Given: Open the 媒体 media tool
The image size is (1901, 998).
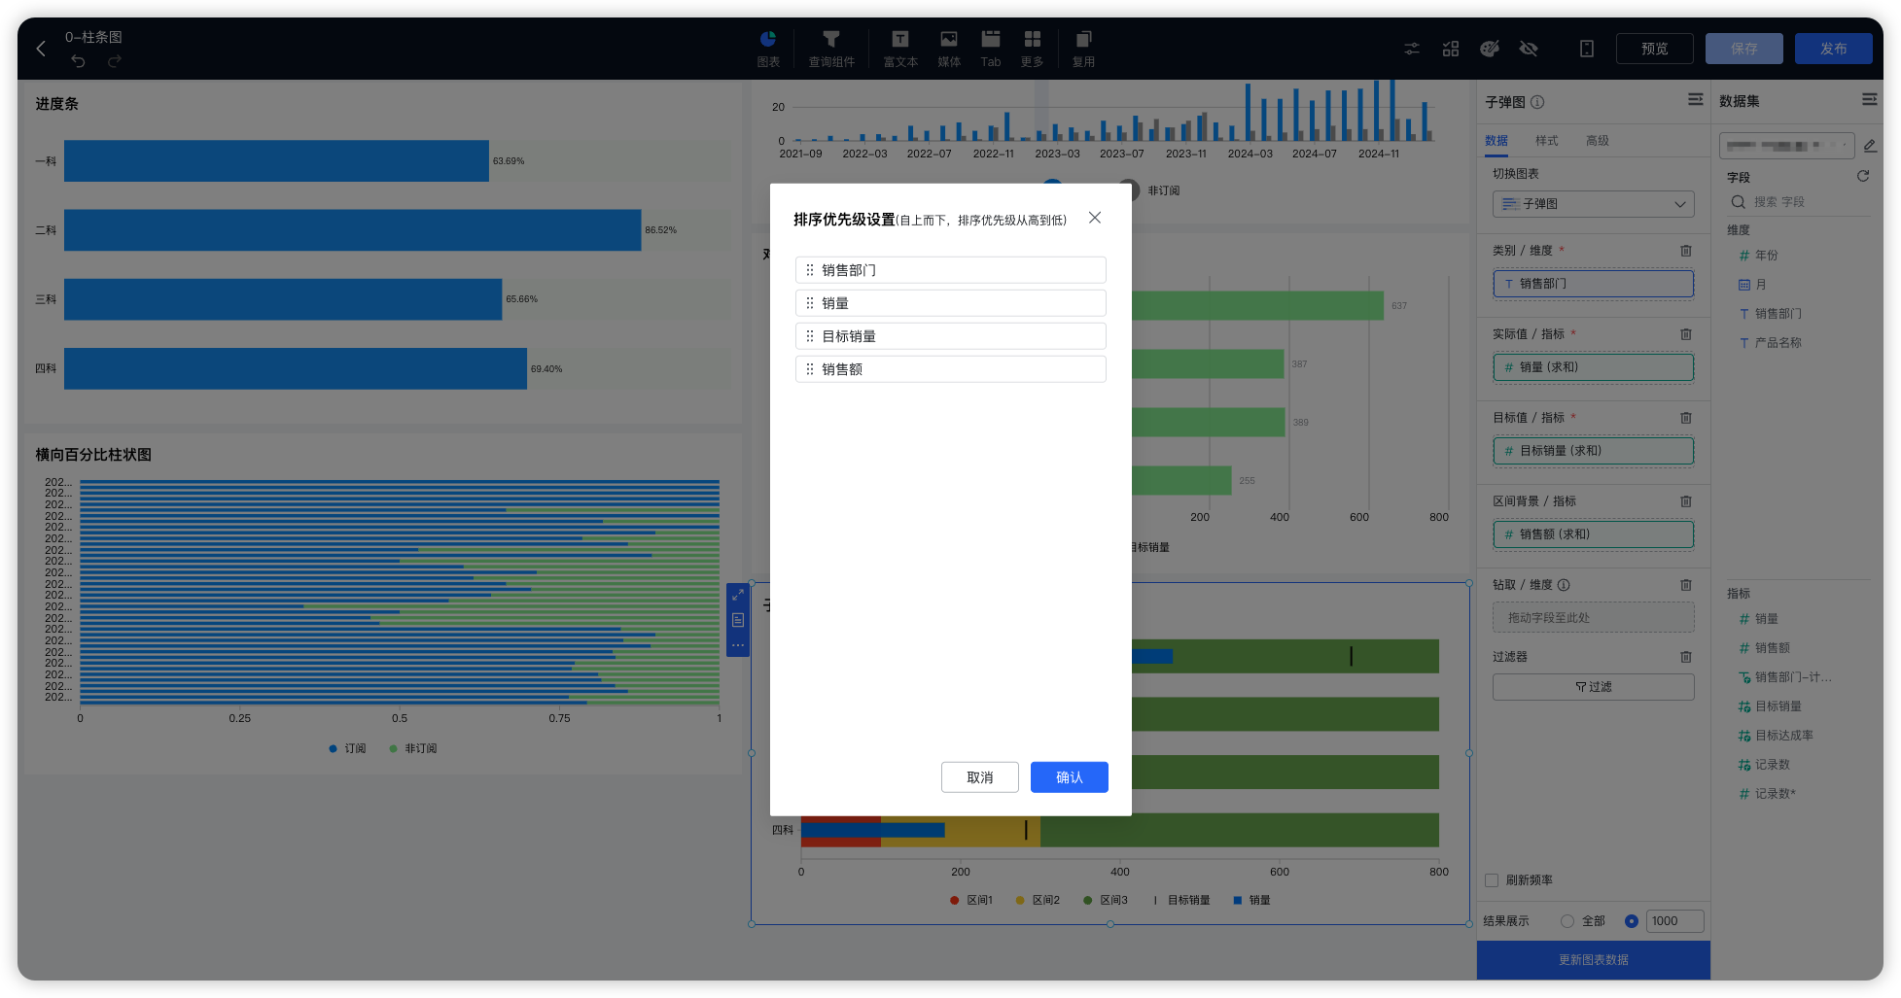Looking at the screenshot, I should coord(949,49).
